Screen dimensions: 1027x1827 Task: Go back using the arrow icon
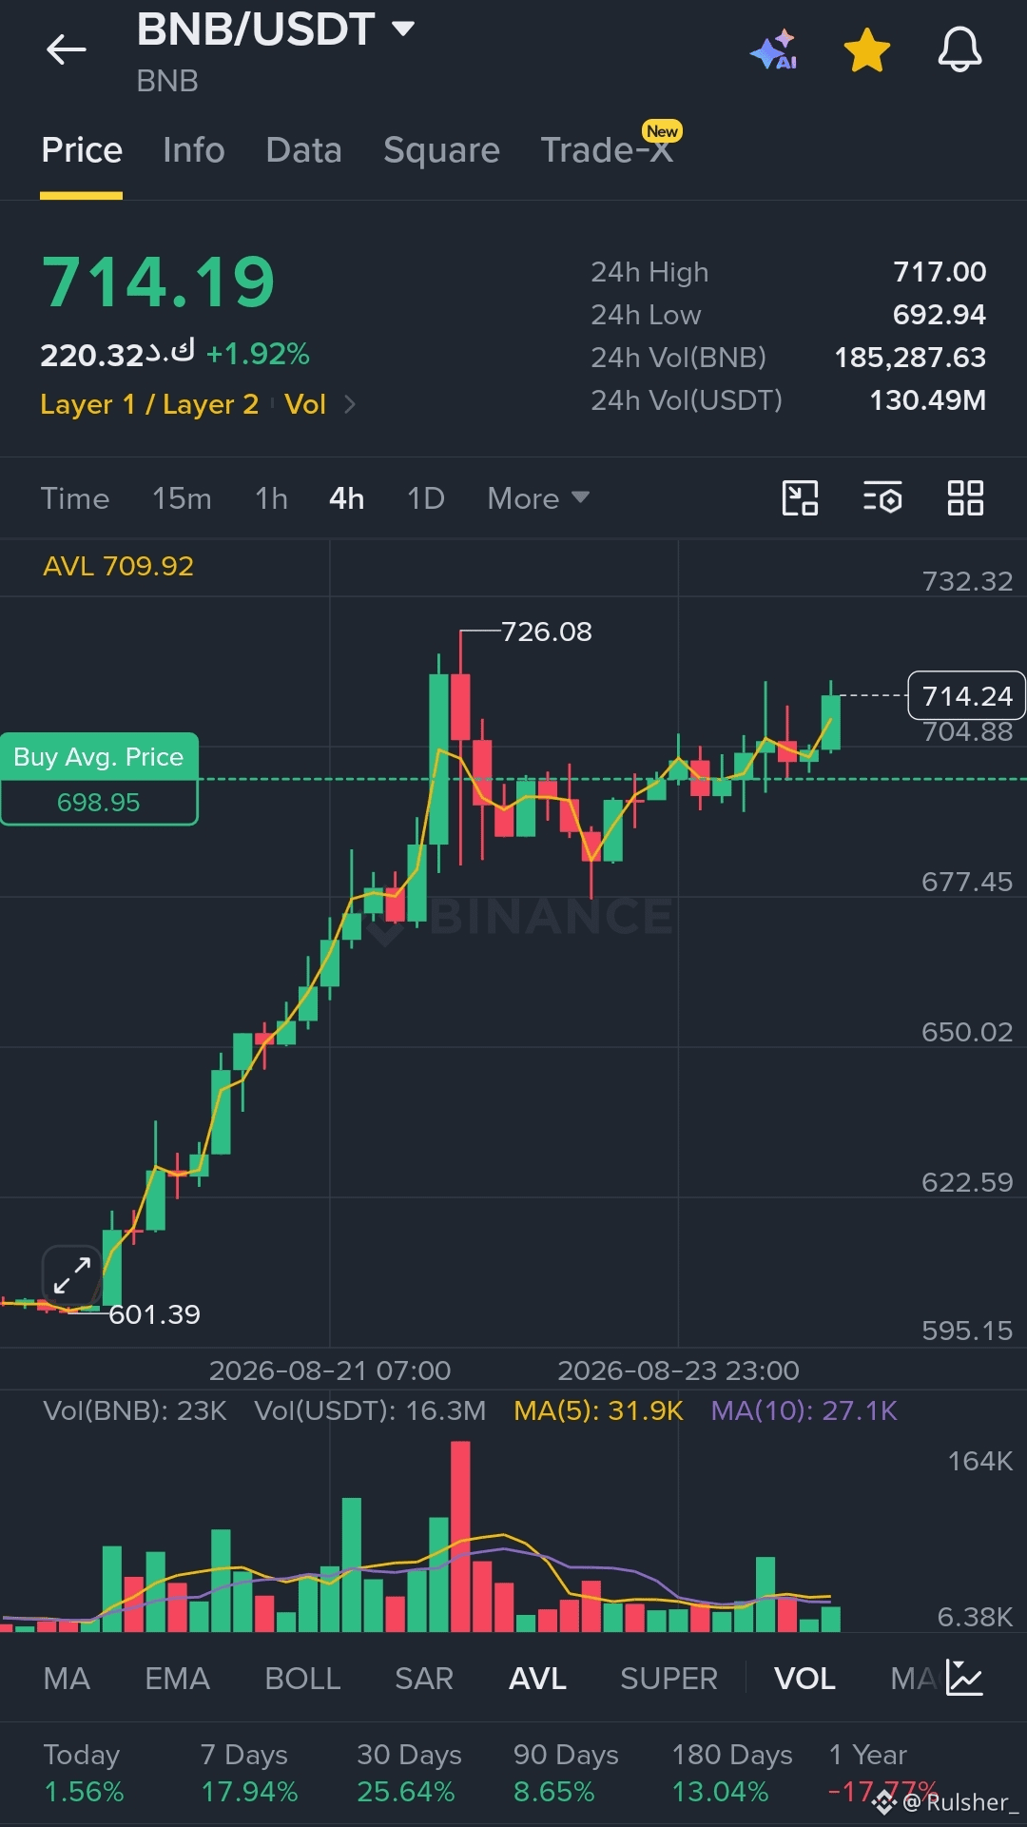[x=67, y=49]
